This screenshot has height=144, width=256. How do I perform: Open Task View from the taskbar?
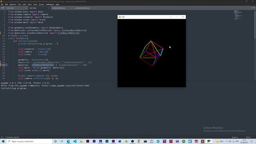point(62,141)
